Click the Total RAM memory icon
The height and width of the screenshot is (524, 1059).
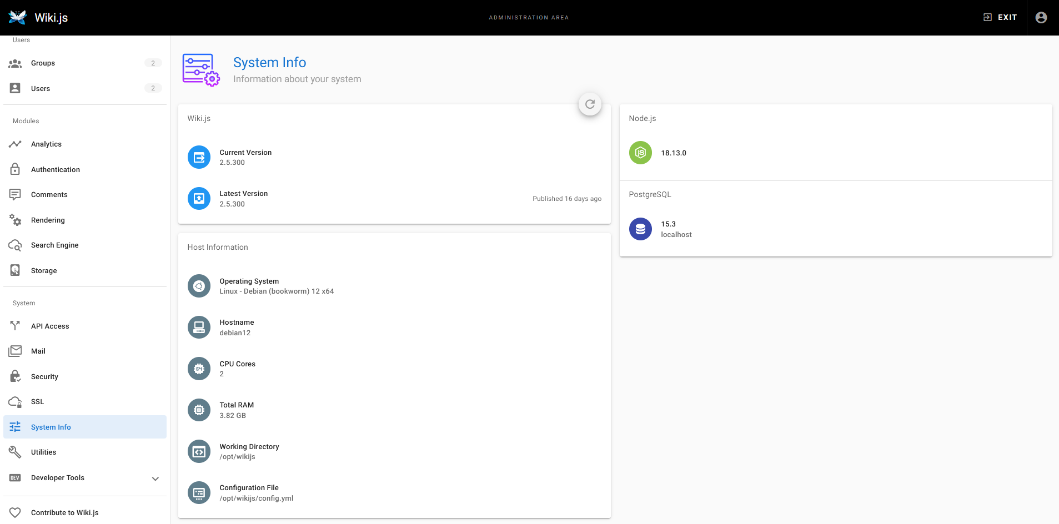199,410
